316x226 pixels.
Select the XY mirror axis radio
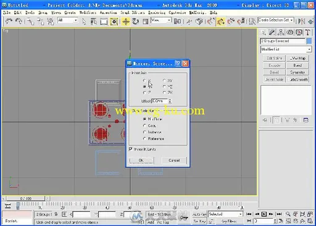point(164,80)
